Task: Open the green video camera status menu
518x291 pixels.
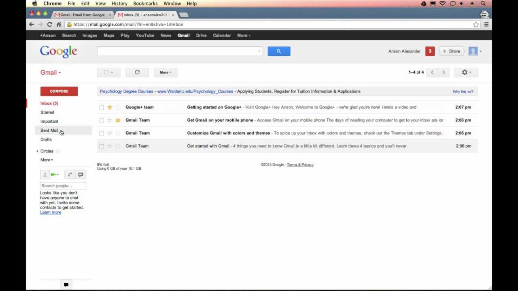Action: coord(55,175)
